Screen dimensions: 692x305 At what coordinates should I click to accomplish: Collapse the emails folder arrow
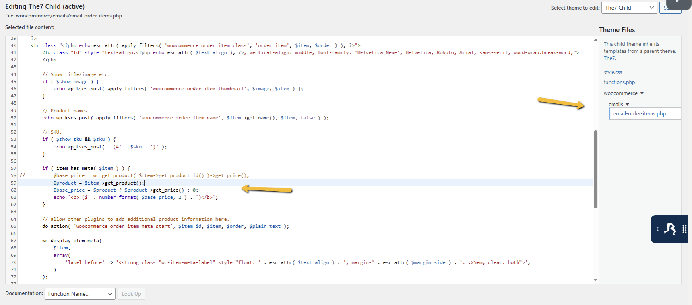(x=628, y=105)
